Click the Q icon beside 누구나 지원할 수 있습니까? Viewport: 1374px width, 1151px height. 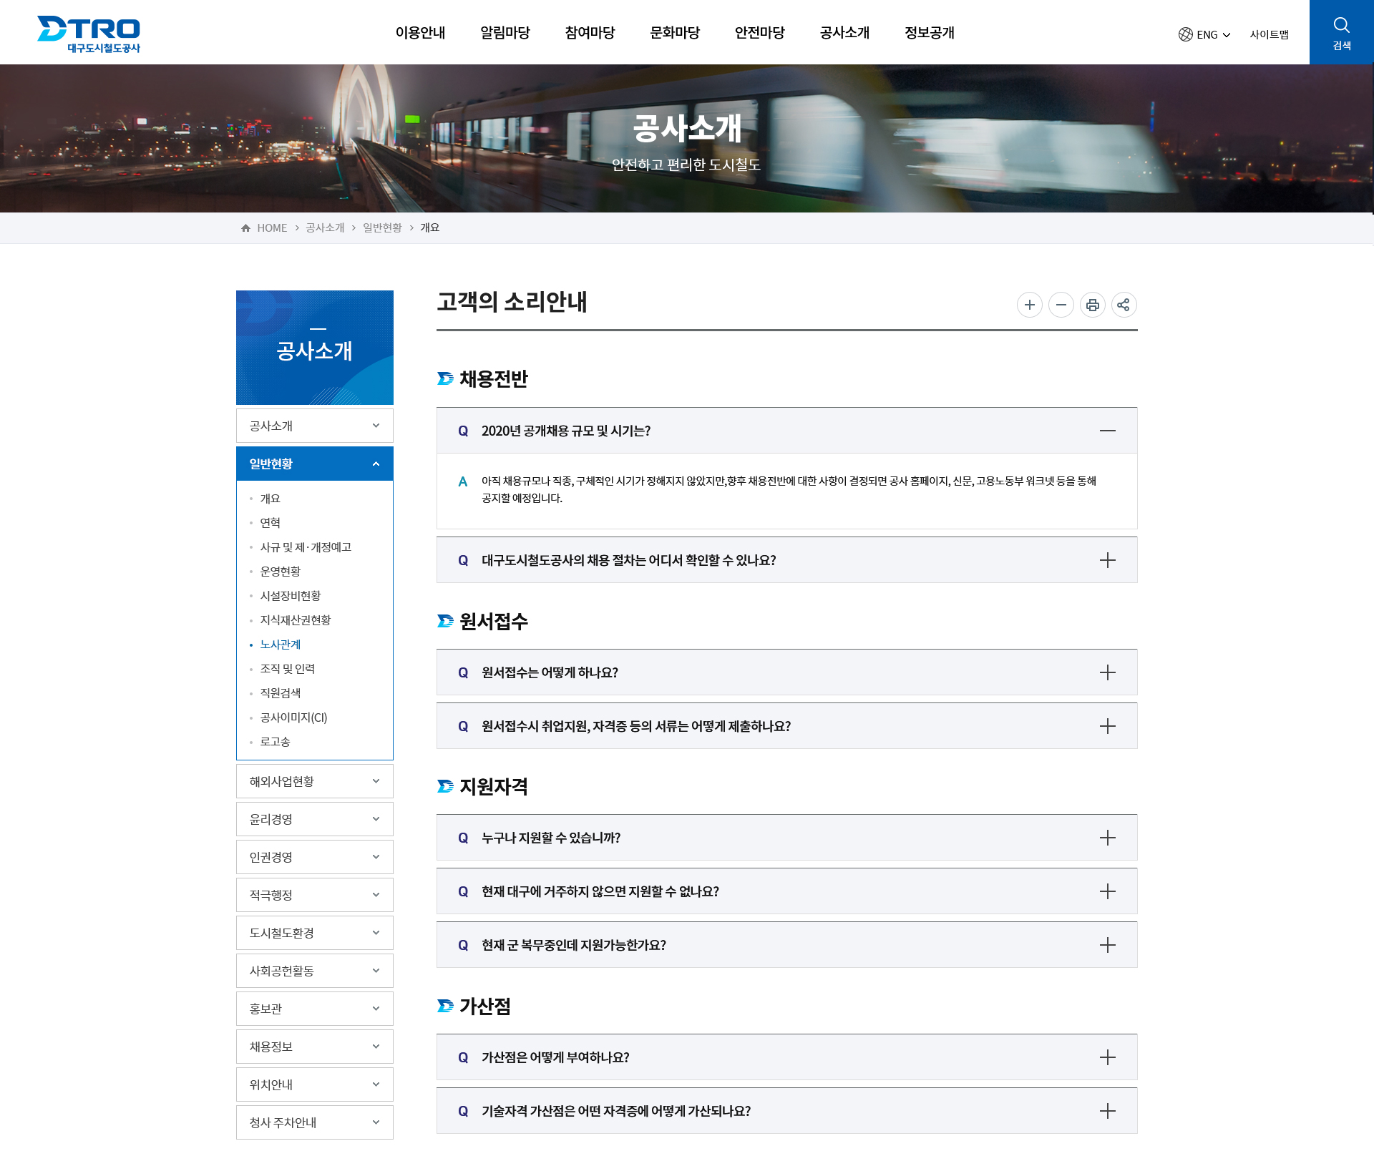click(462, 838)
